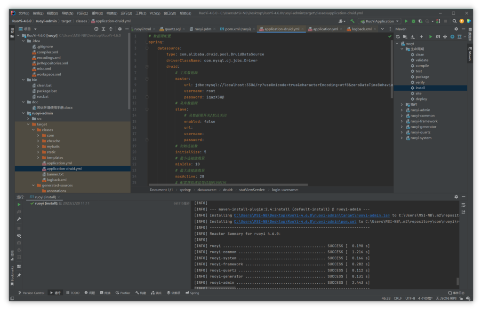Add a Maven project with plus icon

point(421,37)
